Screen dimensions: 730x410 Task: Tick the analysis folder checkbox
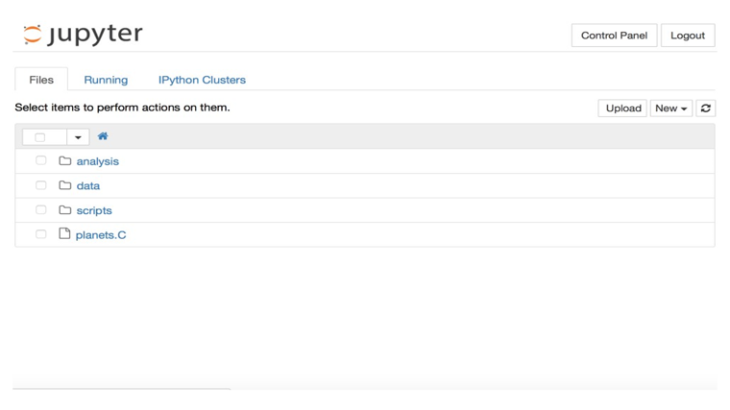(x=41, y=160)
